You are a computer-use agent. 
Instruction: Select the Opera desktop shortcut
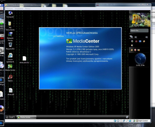10,78
